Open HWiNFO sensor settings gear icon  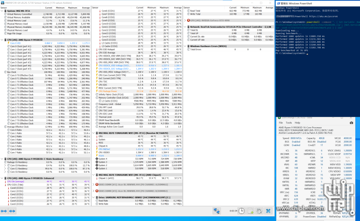(x=259, y=211)
